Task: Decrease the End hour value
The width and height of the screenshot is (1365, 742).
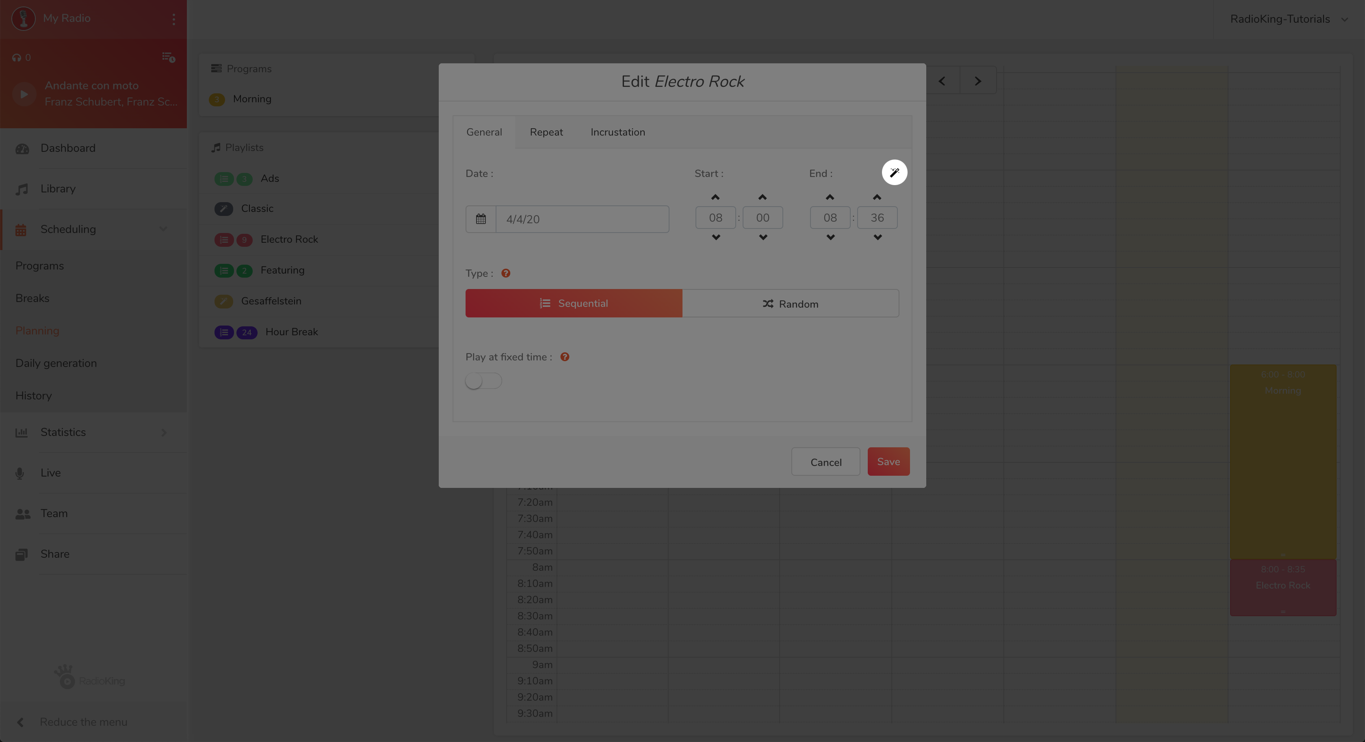Action: [x=830, y=237]
